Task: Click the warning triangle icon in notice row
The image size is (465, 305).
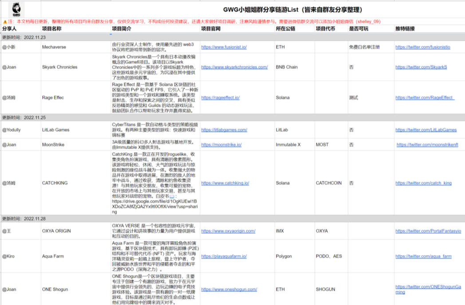Action: pos(5,22)
